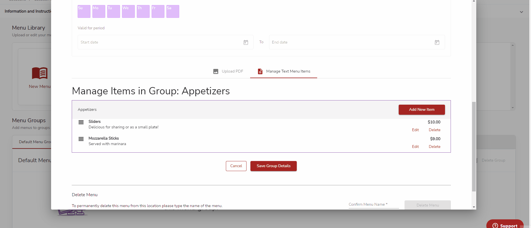Grab the Mozzarella Sticks row drag handle

[81, 139]
